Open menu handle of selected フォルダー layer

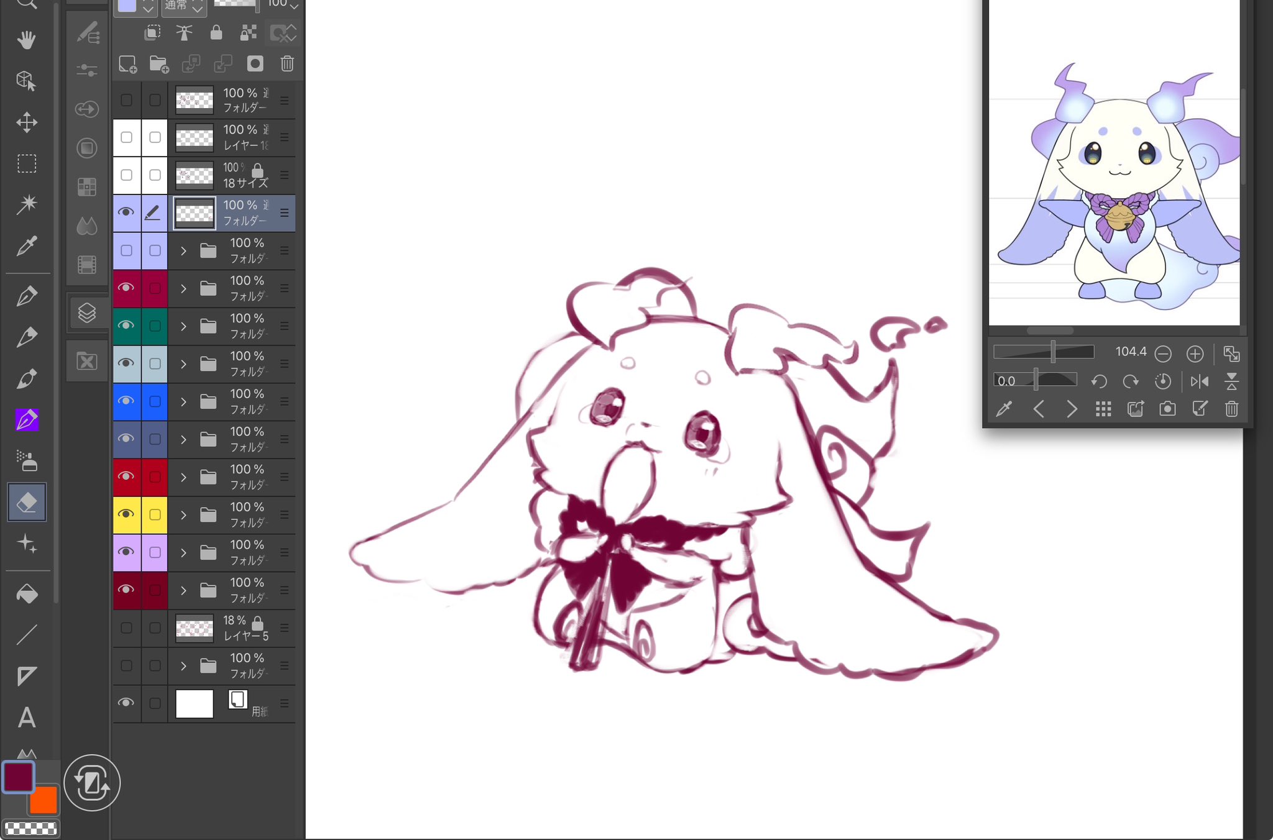point(284,213)
